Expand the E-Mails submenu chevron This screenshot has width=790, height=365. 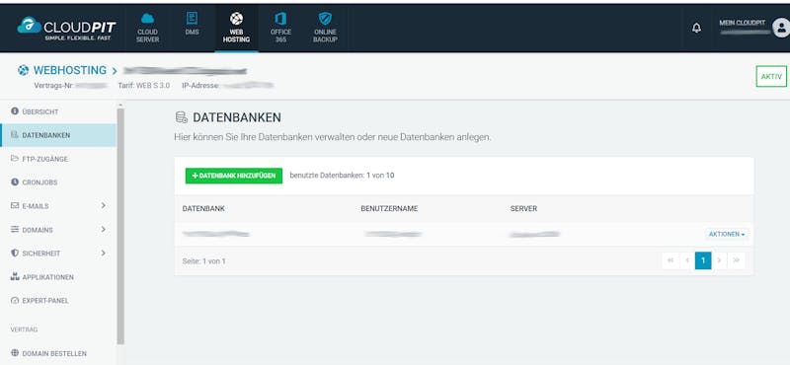[x=104, y=205]
